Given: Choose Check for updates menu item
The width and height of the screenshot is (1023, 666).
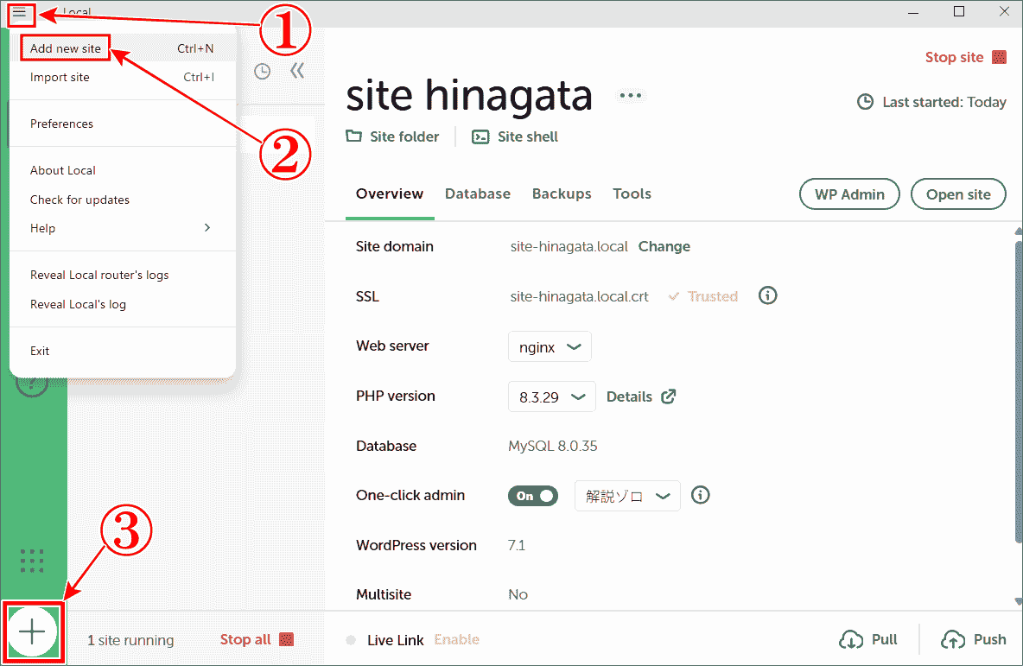Looking at the screenshot, I should point(122,200).
